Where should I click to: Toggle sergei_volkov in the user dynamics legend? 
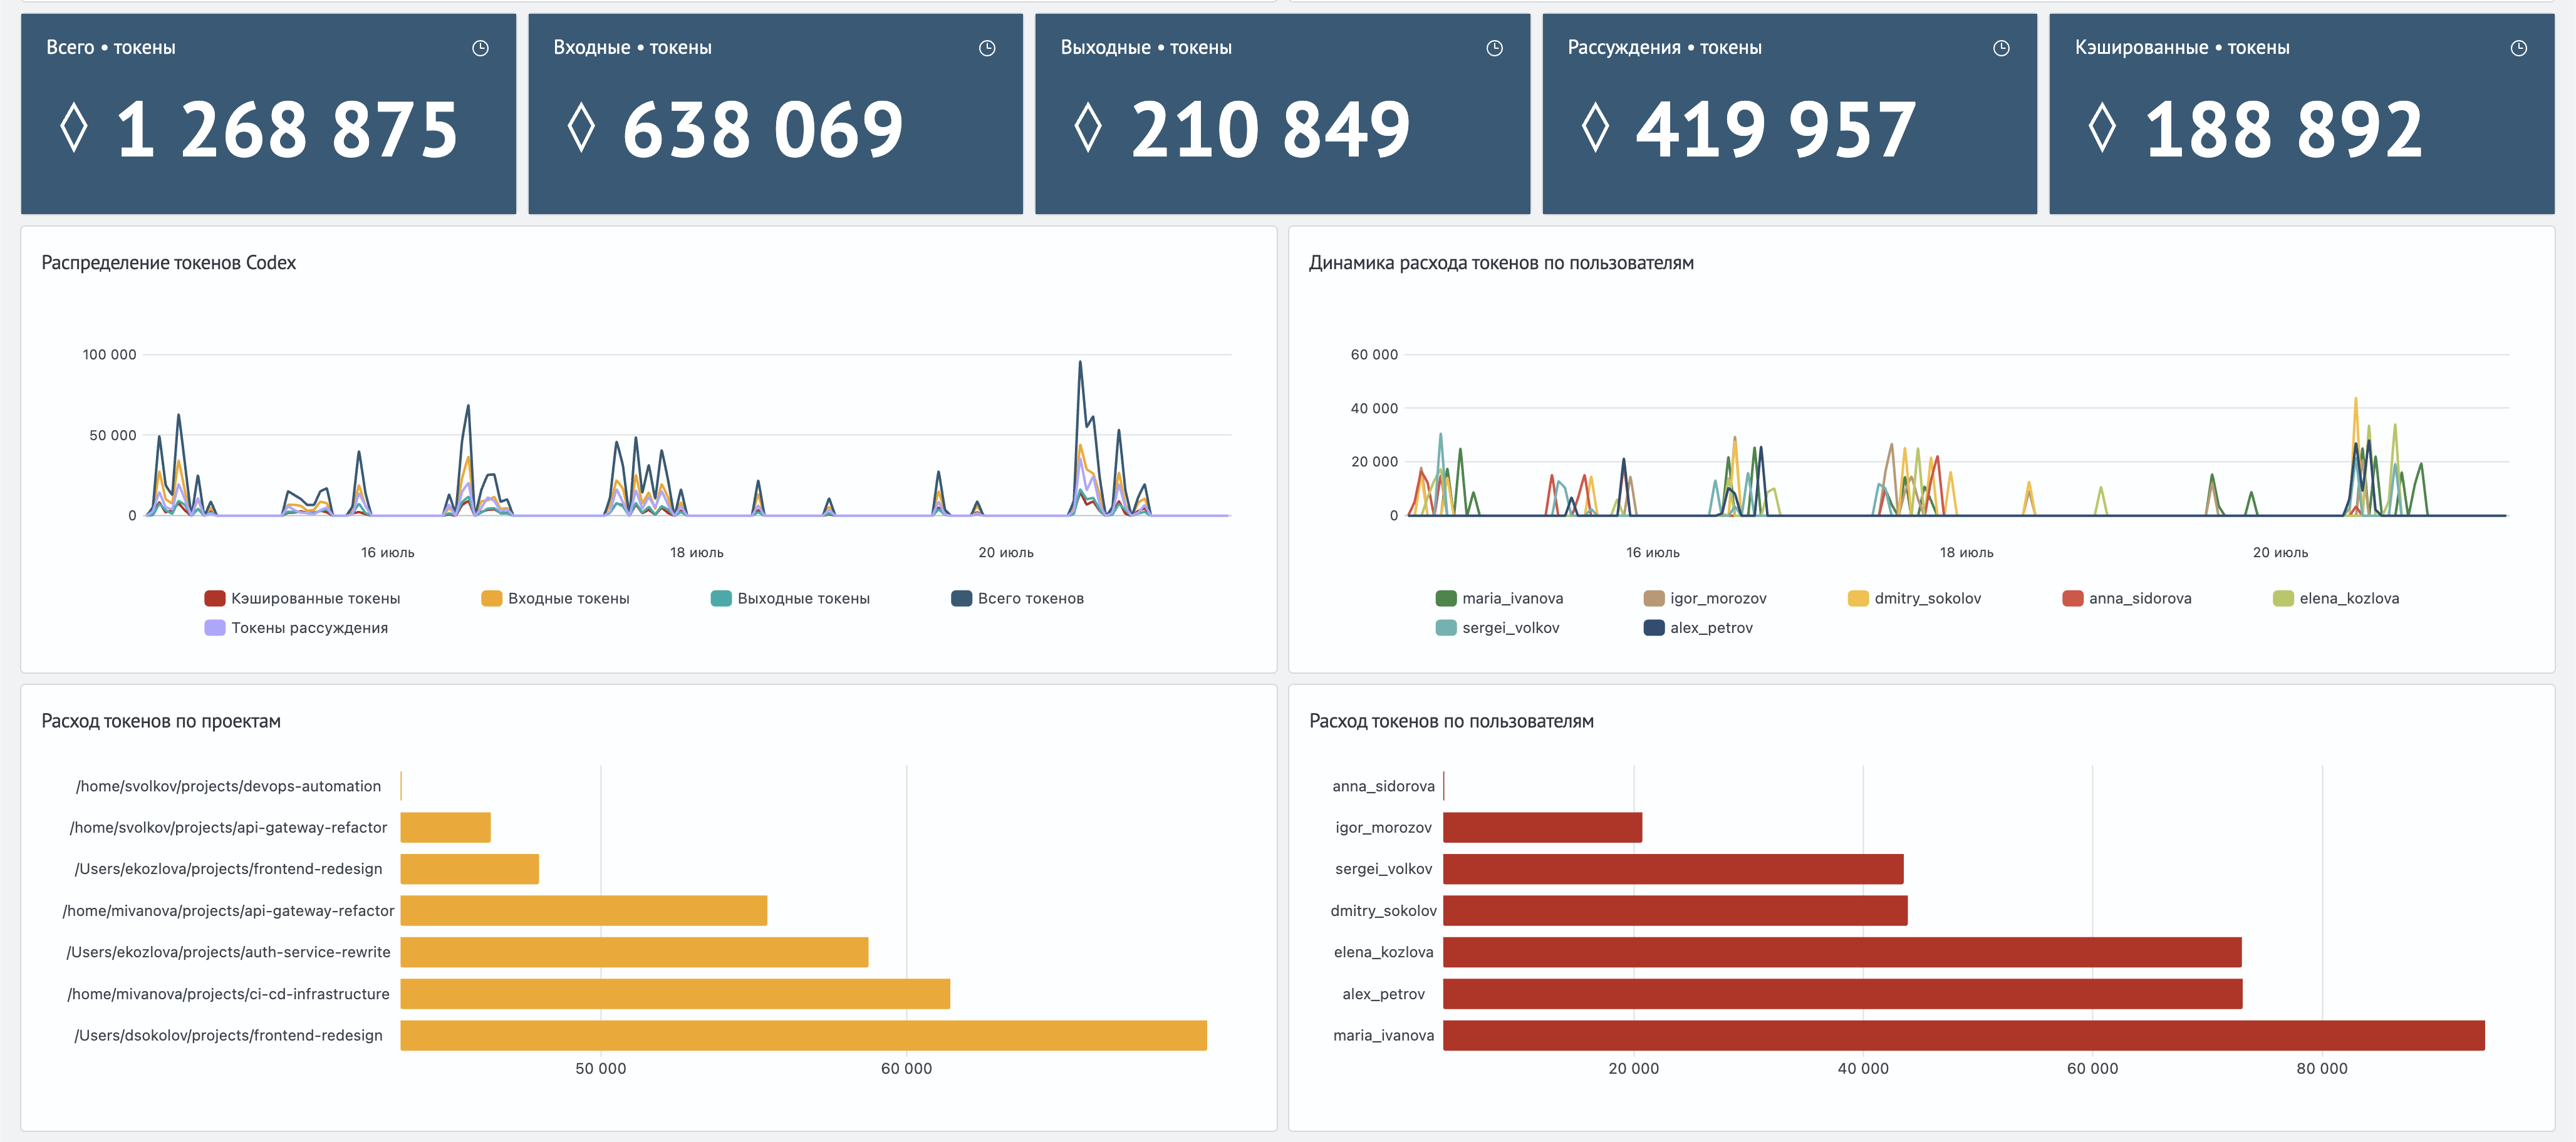tap(1497, 627)
